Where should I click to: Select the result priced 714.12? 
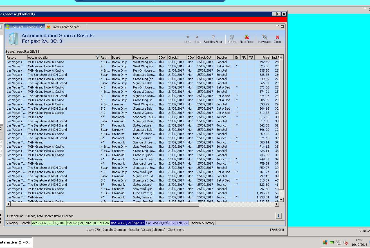pyautogui.click(x=143, y=147)
